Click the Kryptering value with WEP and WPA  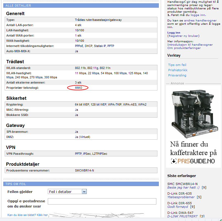tap(111, 104)
